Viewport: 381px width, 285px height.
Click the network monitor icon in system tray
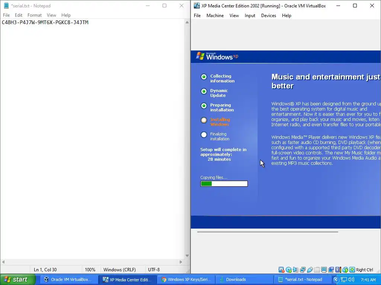pos(343,279)
